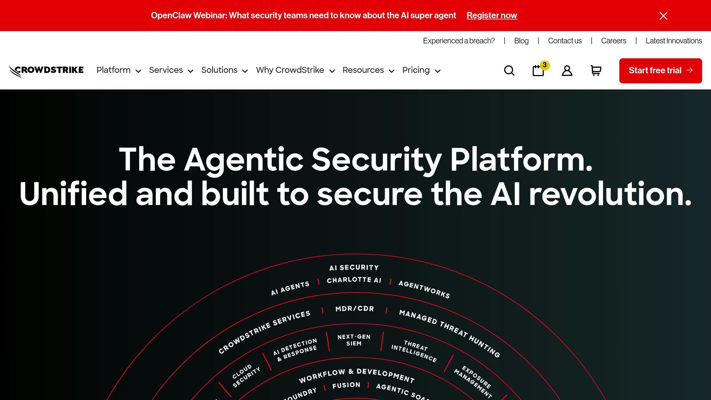Open the site search
The width and height of the screenshot is (711, 400).
509,70
